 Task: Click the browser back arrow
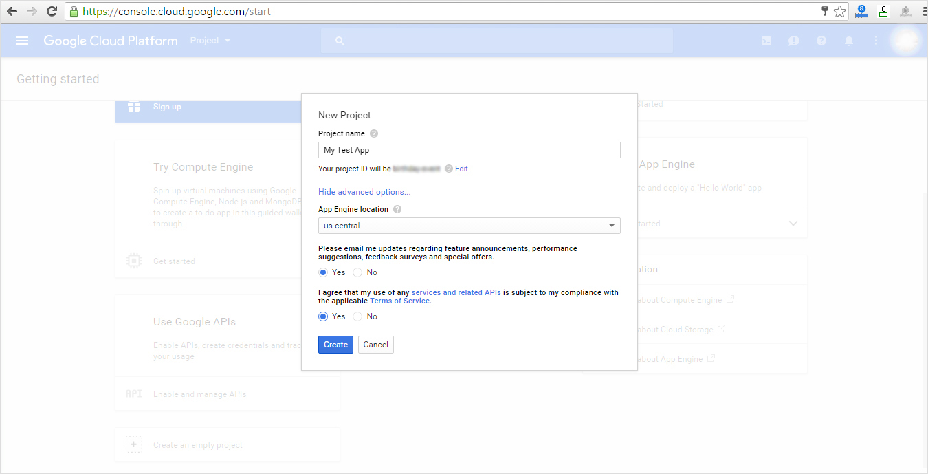[12, 11]
